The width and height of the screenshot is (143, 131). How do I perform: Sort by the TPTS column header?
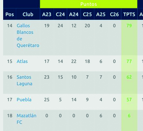pyautogui.click(x=129, y=14)
